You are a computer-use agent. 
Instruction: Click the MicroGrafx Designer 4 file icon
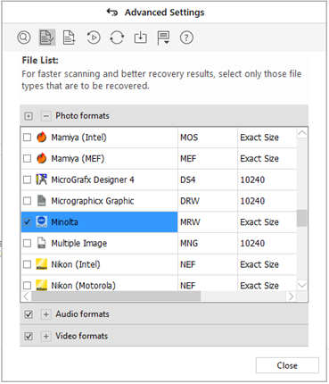[42, 179]
